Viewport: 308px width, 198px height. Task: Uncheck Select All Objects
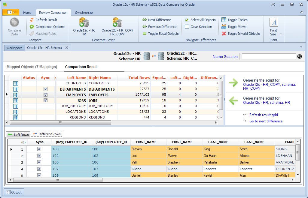point(187,20)
